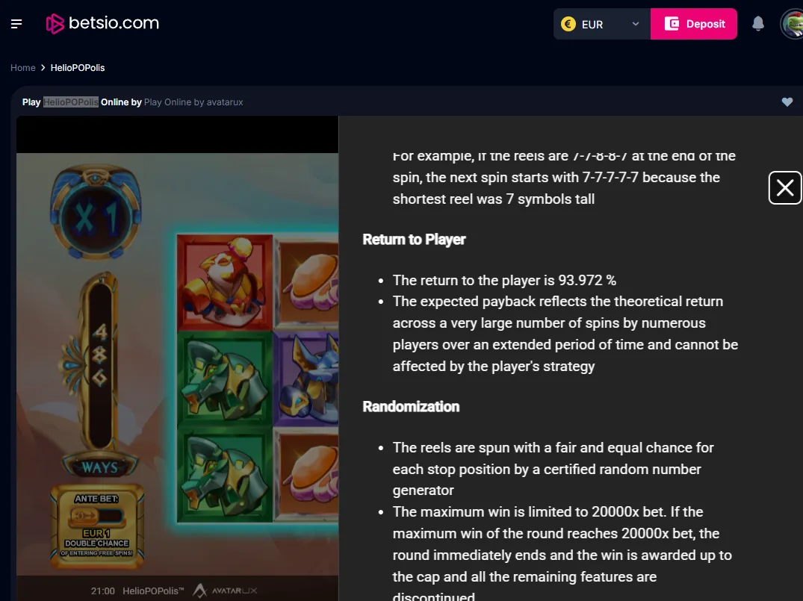Open the notifications bell
Image resolution: width=803 pixels, height=601 pixels.
click(758, 24)
